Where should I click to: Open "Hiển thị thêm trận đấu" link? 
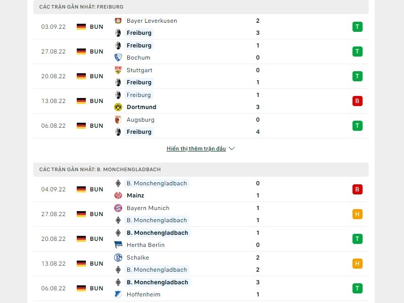click(196, 148)
